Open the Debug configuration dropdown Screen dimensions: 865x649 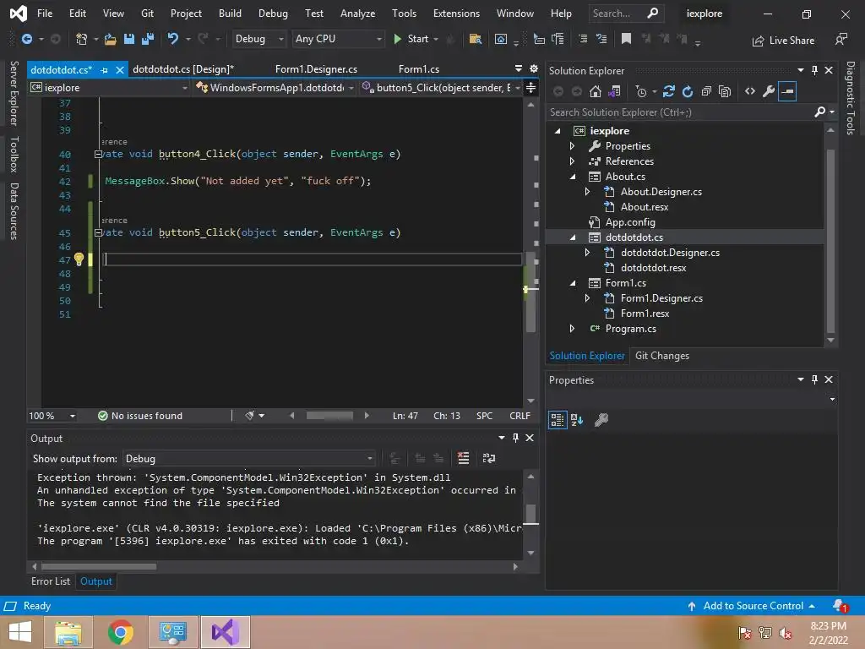click(x=259, y=39)
